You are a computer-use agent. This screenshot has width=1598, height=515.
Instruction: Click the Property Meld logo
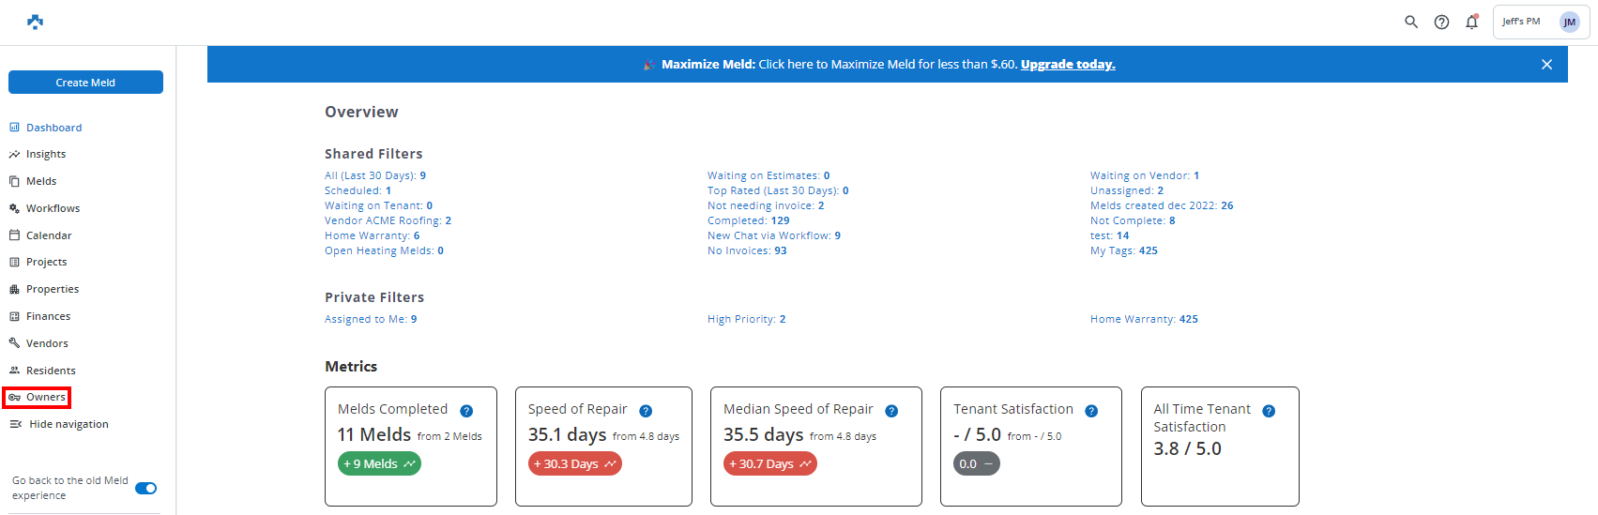click(36, 22)
